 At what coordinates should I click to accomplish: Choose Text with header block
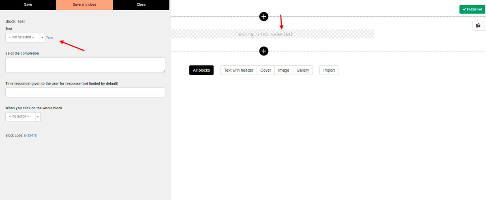[239, 70]
